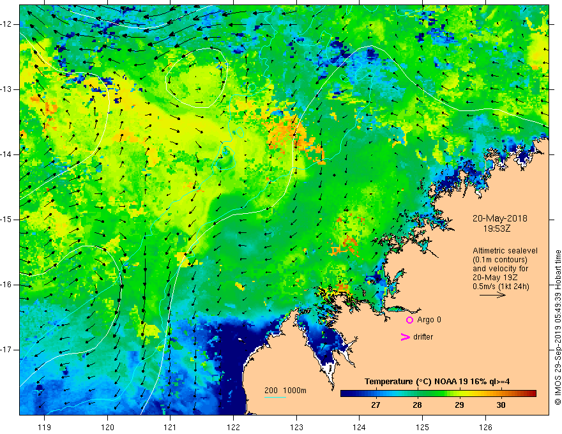Click the 28 label under the color bar
Image resolution: width=562 pixels, height=434 pixels.
[x=417, y=405]
